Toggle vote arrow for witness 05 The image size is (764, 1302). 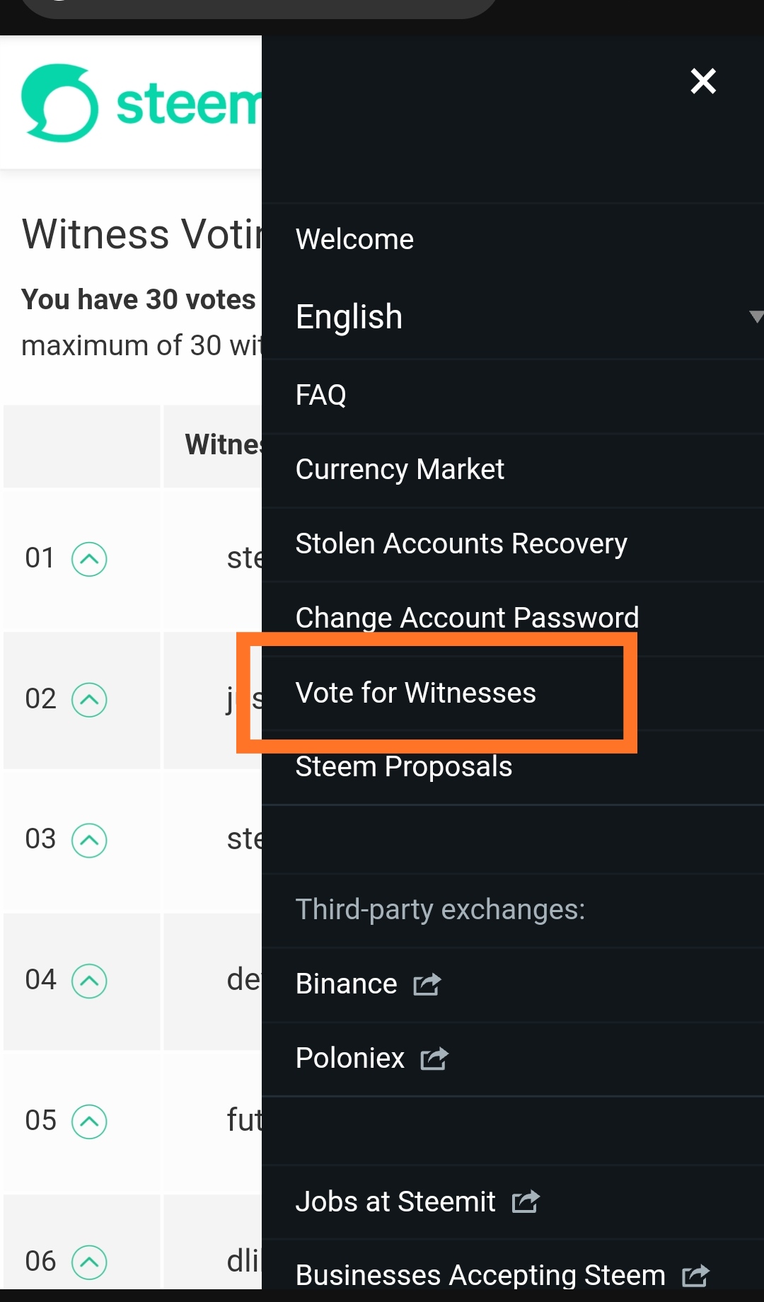[x=89, y=1122]
